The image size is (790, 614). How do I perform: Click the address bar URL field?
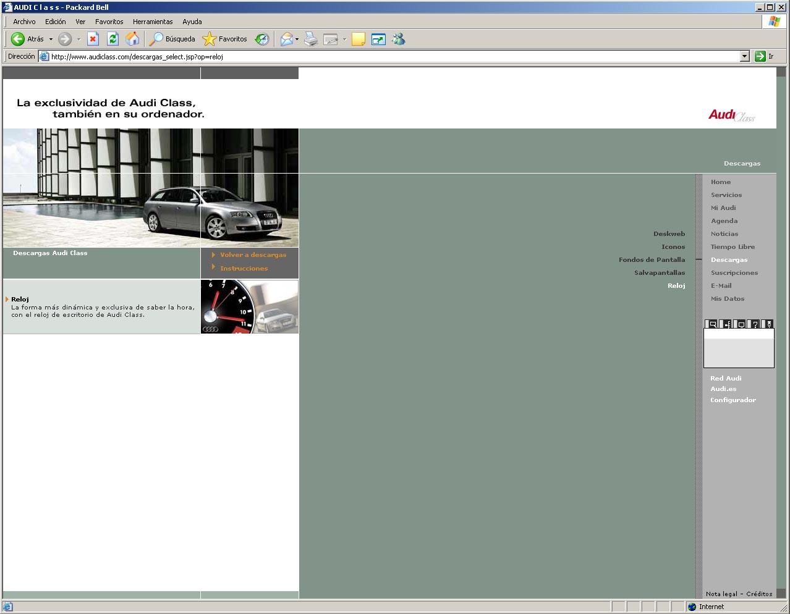394,56
